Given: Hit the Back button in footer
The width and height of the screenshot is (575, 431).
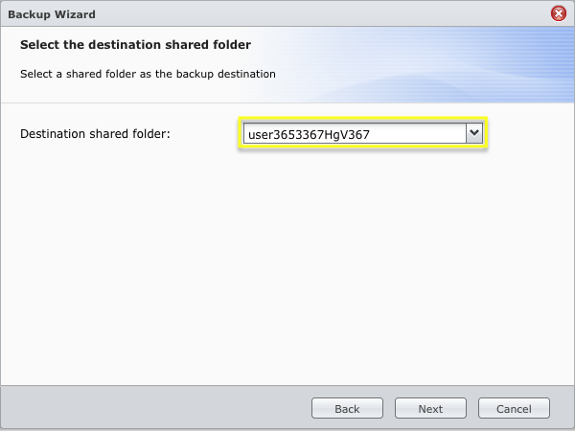Looking at the screenshot, I should pos(347,408).
